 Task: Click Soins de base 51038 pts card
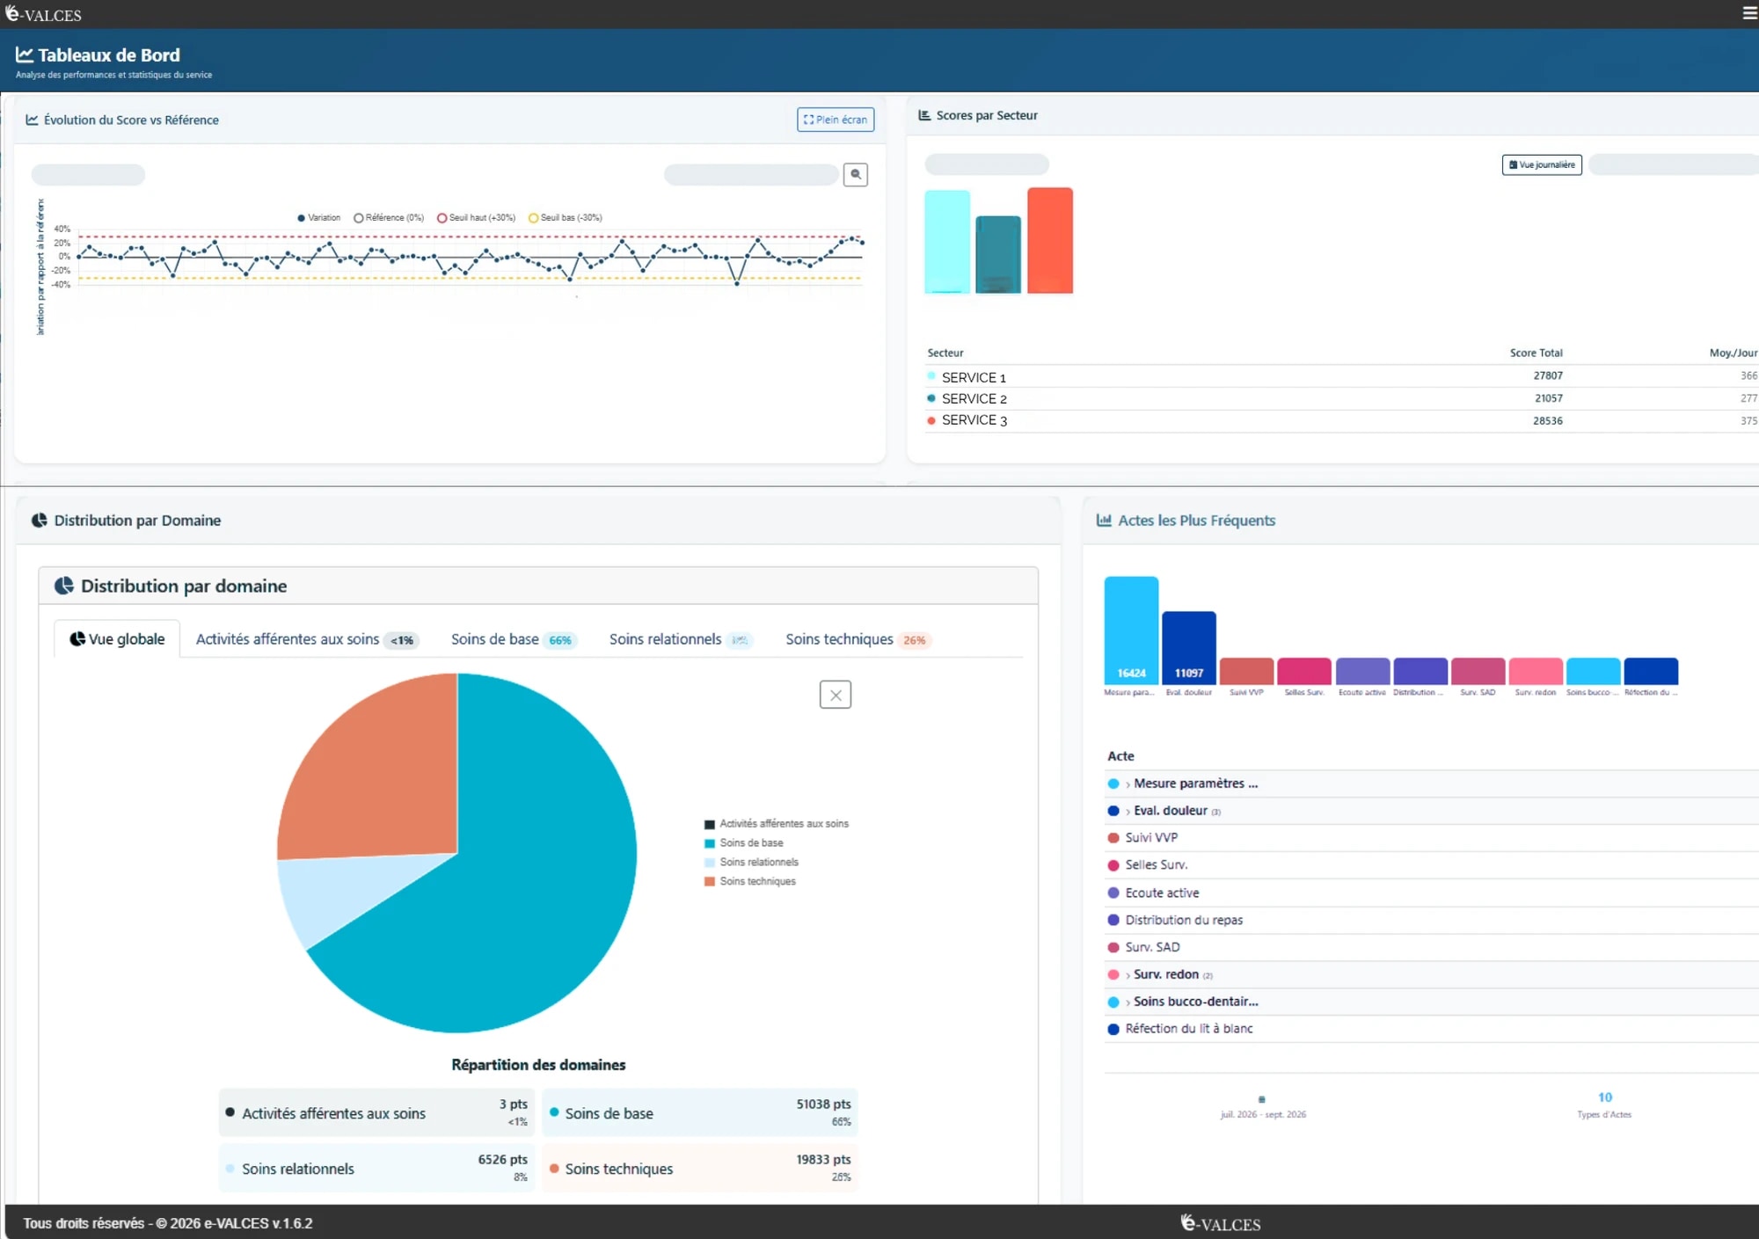click(x=700, y=1113)
